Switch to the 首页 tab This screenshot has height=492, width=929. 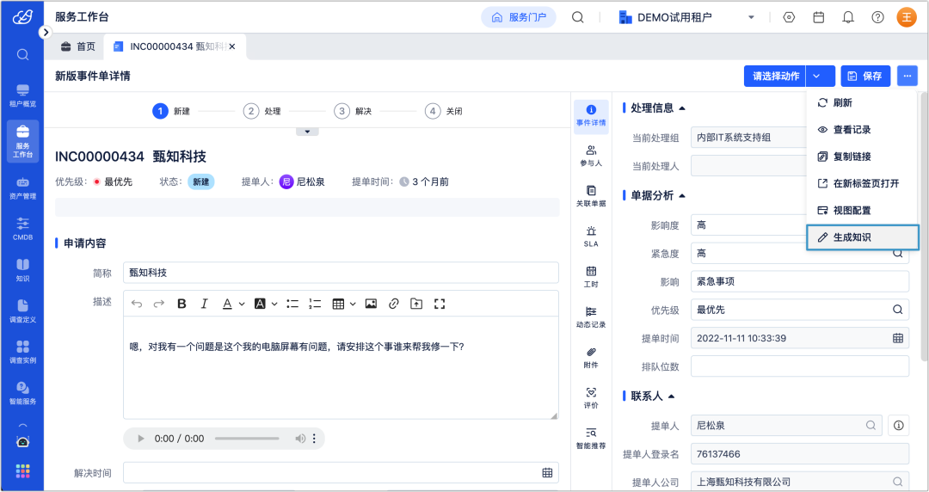[x=77, y=46]
